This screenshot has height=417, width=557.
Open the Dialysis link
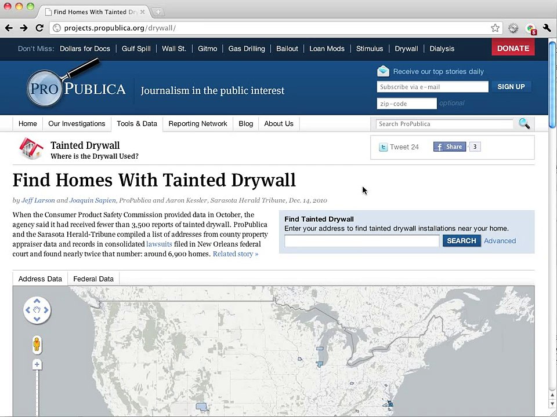pyautogui.click(x=442, y=49)
